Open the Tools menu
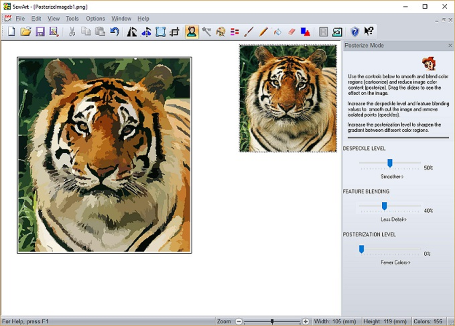 point(72,19)
